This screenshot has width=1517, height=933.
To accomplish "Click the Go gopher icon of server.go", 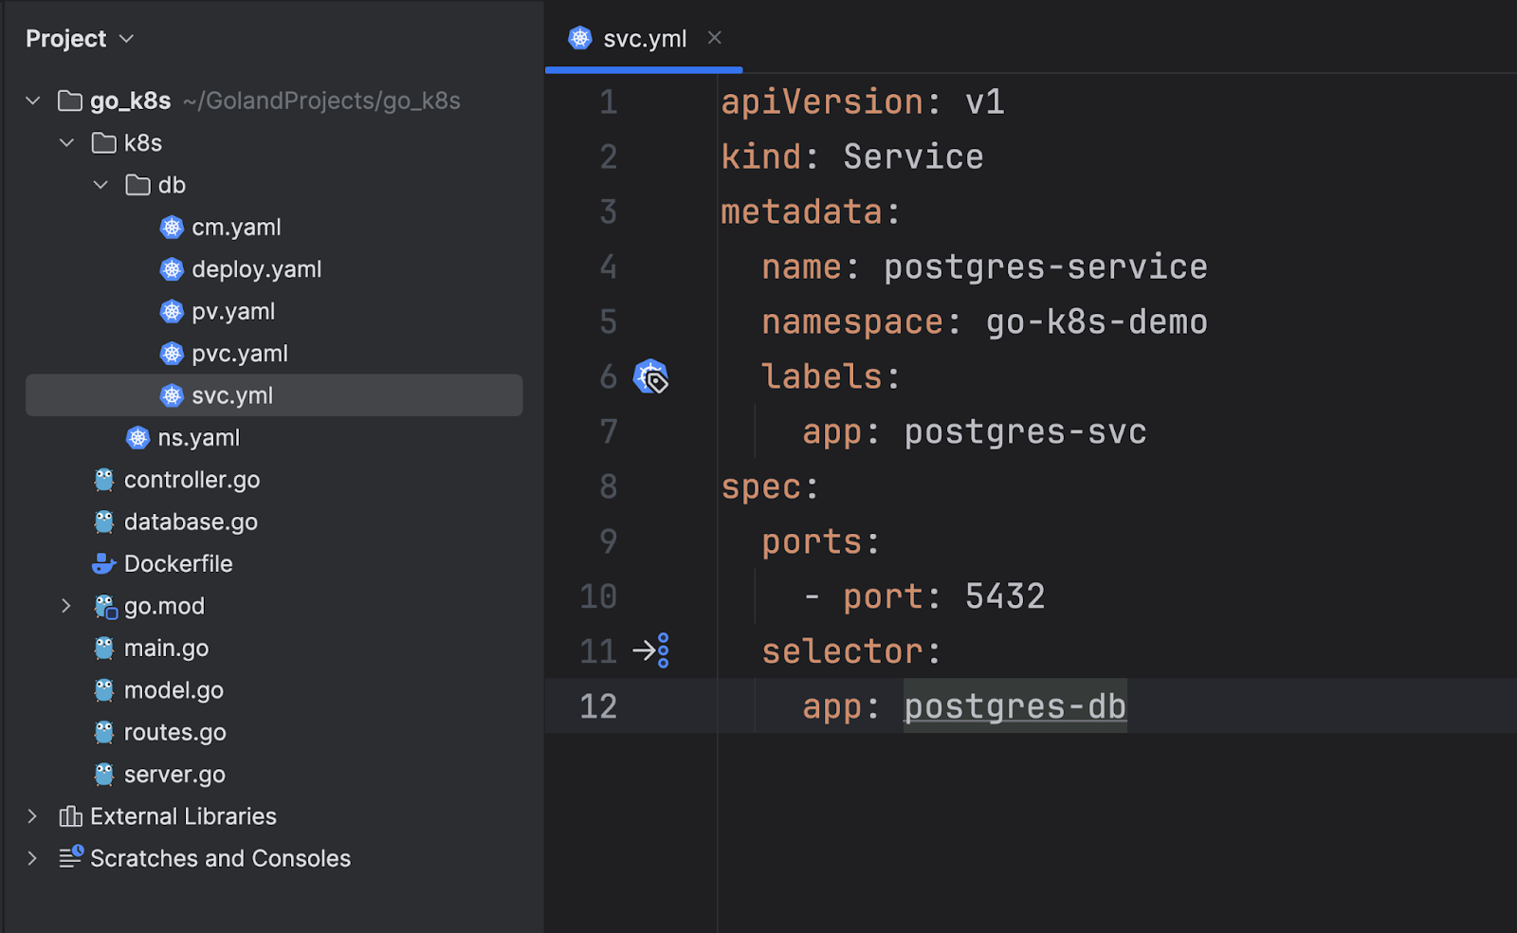I will point(104,775).
